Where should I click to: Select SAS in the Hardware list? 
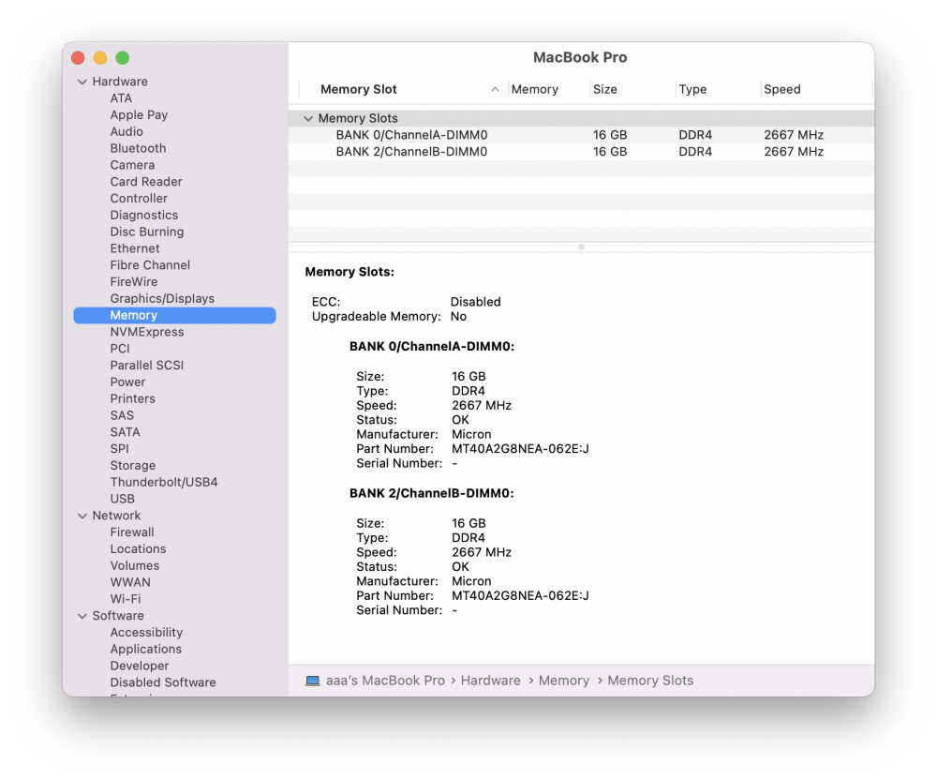122,416
